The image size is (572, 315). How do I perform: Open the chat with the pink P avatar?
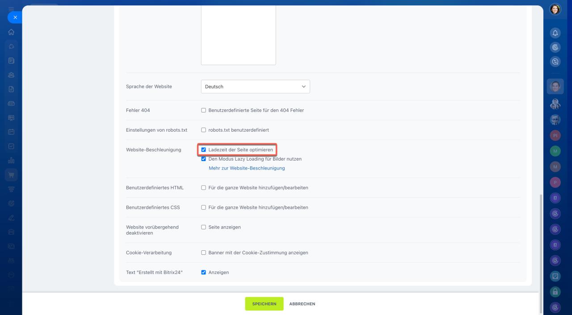point(555,182)
